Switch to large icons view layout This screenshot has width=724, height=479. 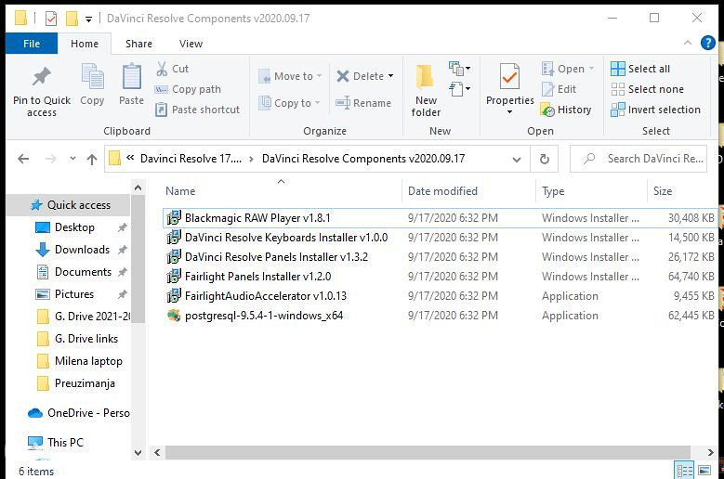coord(704,471)
